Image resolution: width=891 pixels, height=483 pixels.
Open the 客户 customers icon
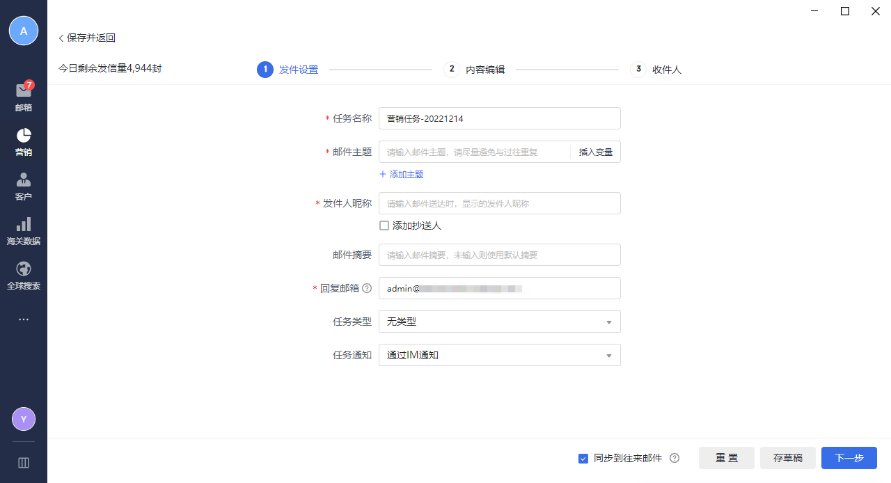24,180
